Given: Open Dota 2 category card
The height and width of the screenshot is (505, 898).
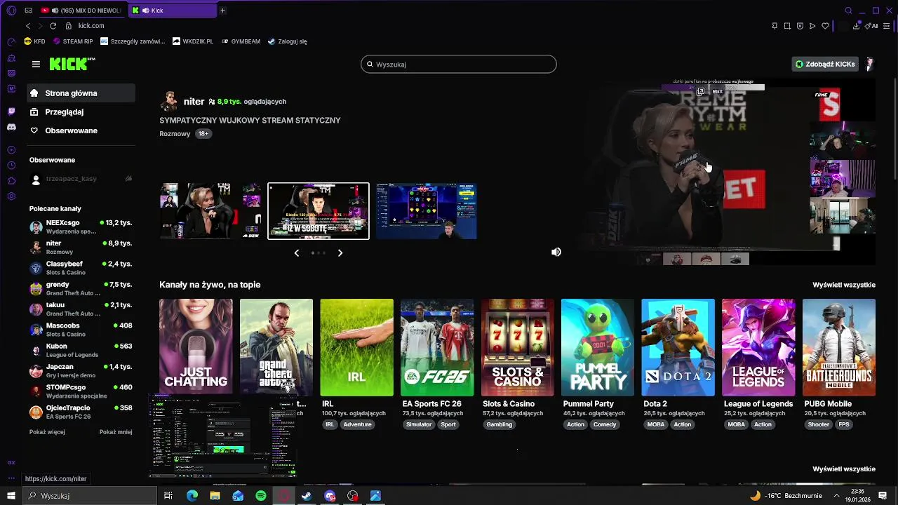Looking at the screenshot, I should point(678,347).
